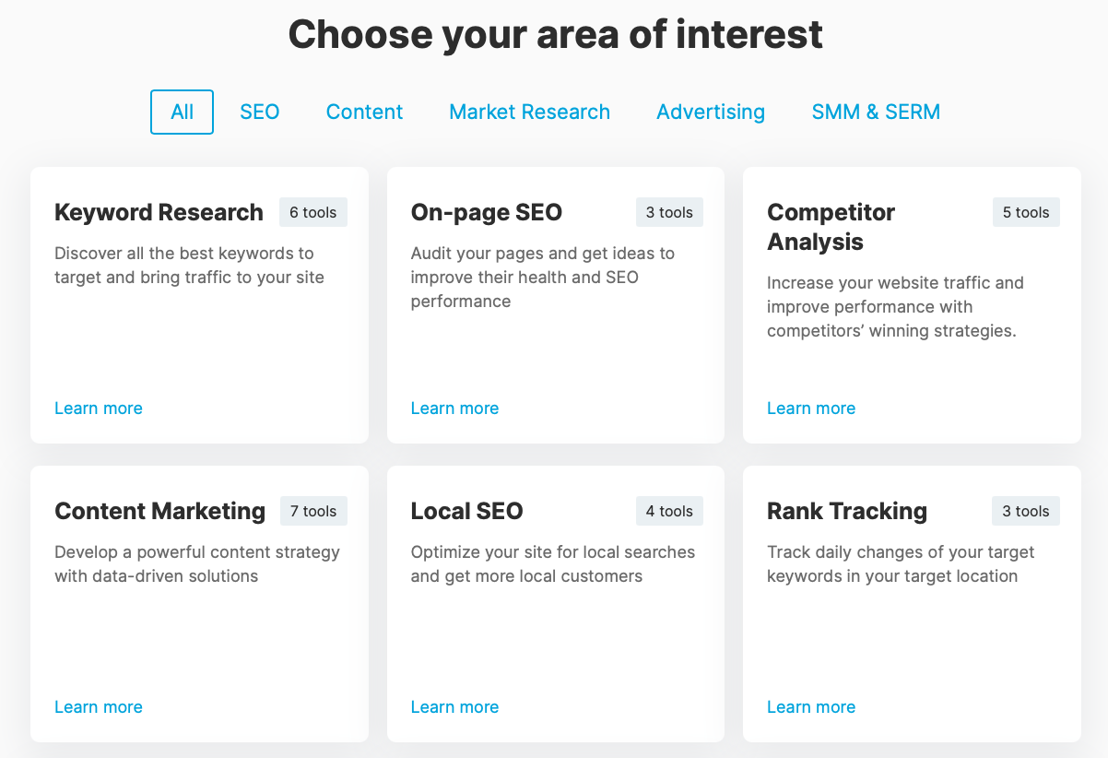The height and width of the screenshot is (758, 1108).
Task: Follow Learn more under Rank Tracking
Action: 811,707
